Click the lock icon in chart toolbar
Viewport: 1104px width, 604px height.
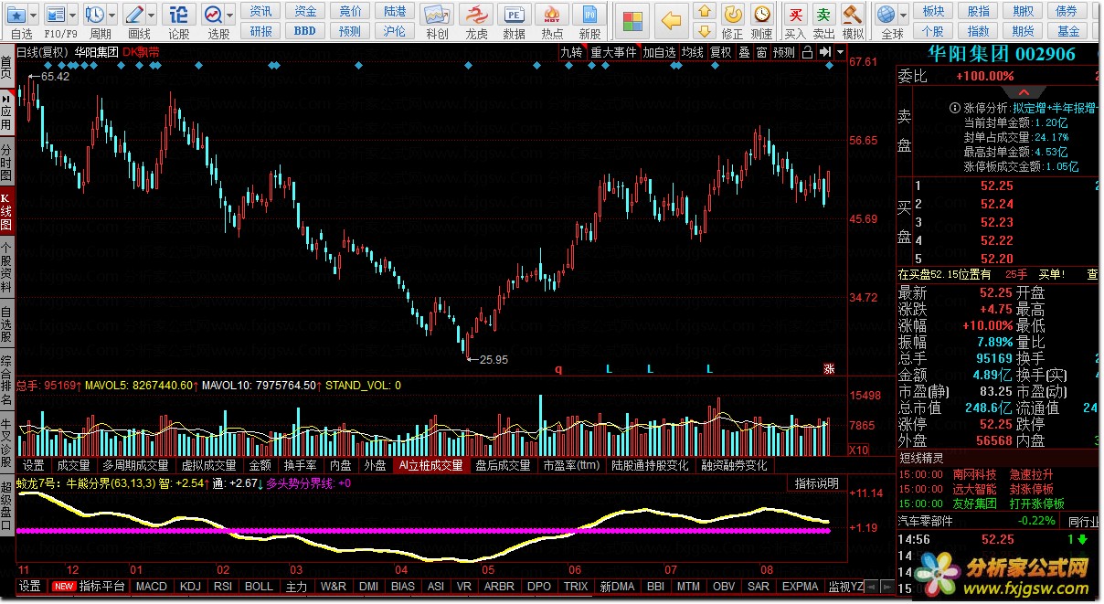tap(807, 52)
